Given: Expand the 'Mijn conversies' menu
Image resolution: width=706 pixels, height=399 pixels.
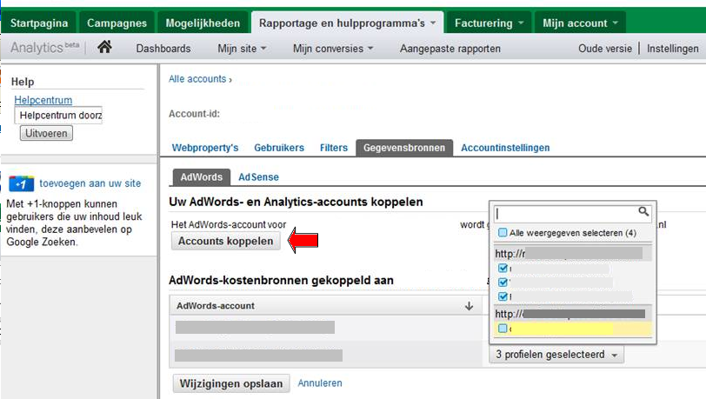Looking at the screenshot, I should click(333, 49).
